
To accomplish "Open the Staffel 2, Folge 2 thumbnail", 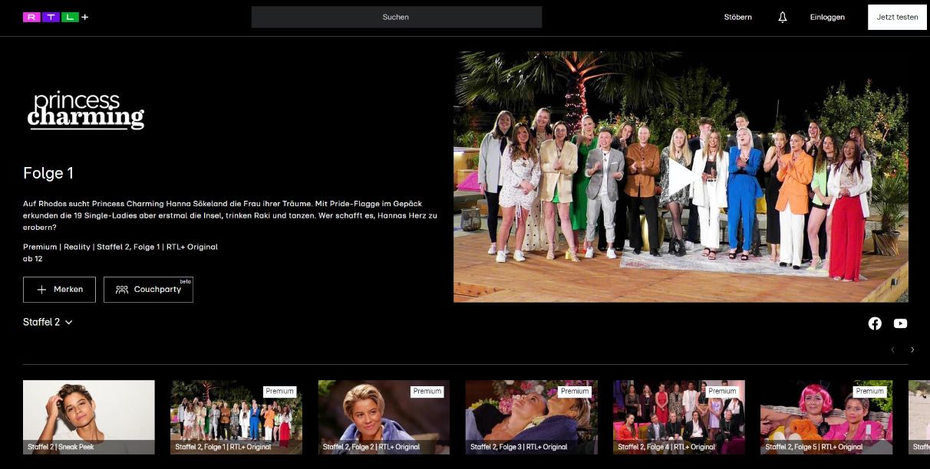I will 384,417.
